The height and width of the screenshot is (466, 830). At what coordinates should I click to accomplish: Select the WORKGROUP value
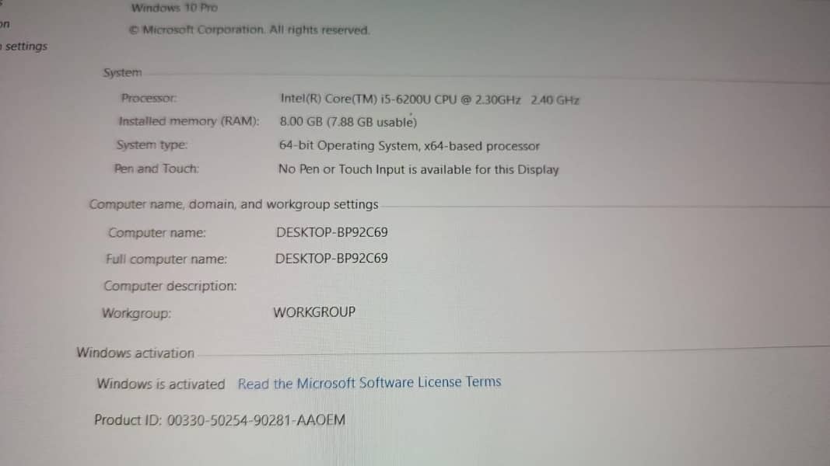[x=314, y=312]
